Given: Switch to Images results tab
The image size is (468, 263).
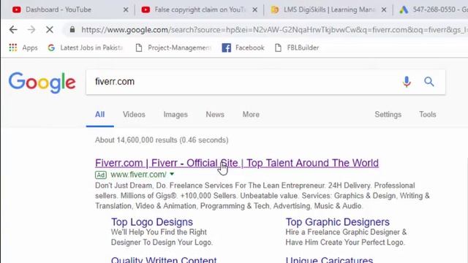Looking at the screenshot, I should point(175,115).
